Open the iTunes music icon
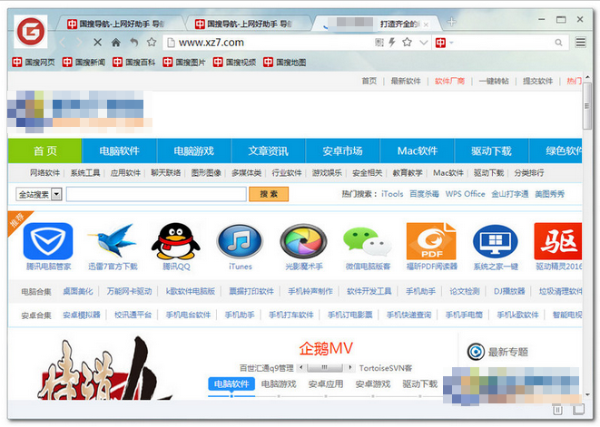 point(240,241)
